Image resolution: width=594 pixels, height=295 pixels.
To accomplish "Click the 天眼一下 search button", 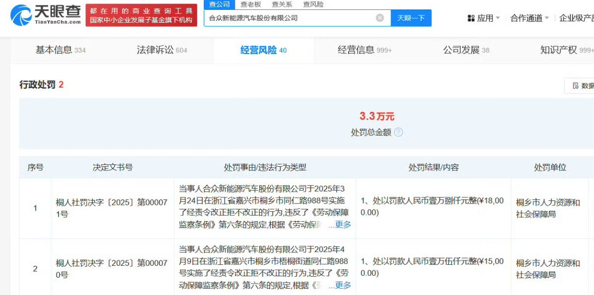I will tap(411, 18).
